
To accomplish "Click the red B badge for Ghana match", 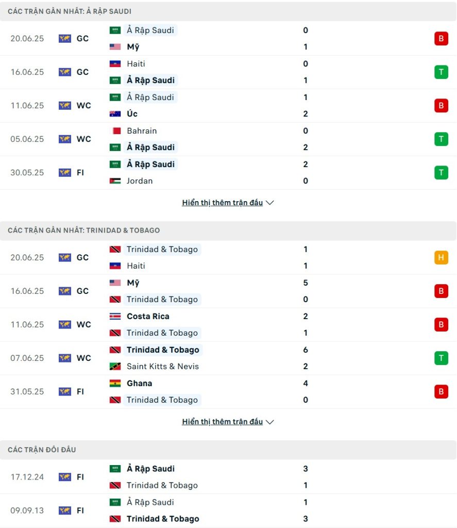I will [441, 392].
